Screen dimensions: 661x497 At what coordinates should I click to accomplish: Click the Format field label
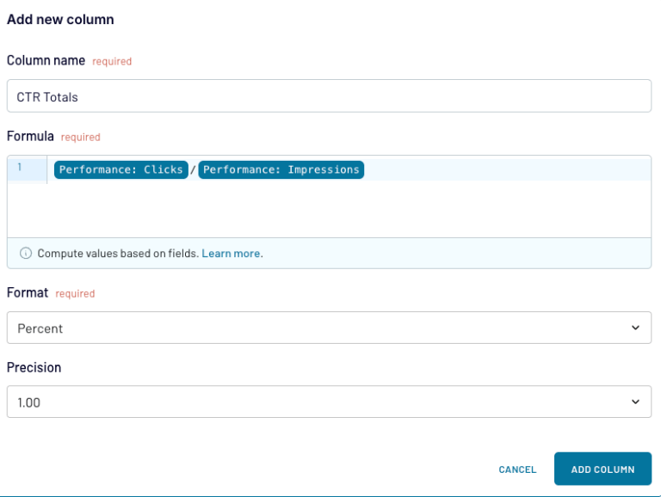[x=28, y=292]
